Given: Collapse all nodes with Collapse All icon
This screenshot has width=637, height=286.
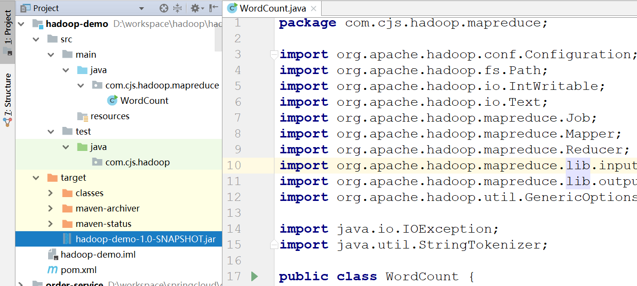Looking at the screenshot, I should pos(178,8).
